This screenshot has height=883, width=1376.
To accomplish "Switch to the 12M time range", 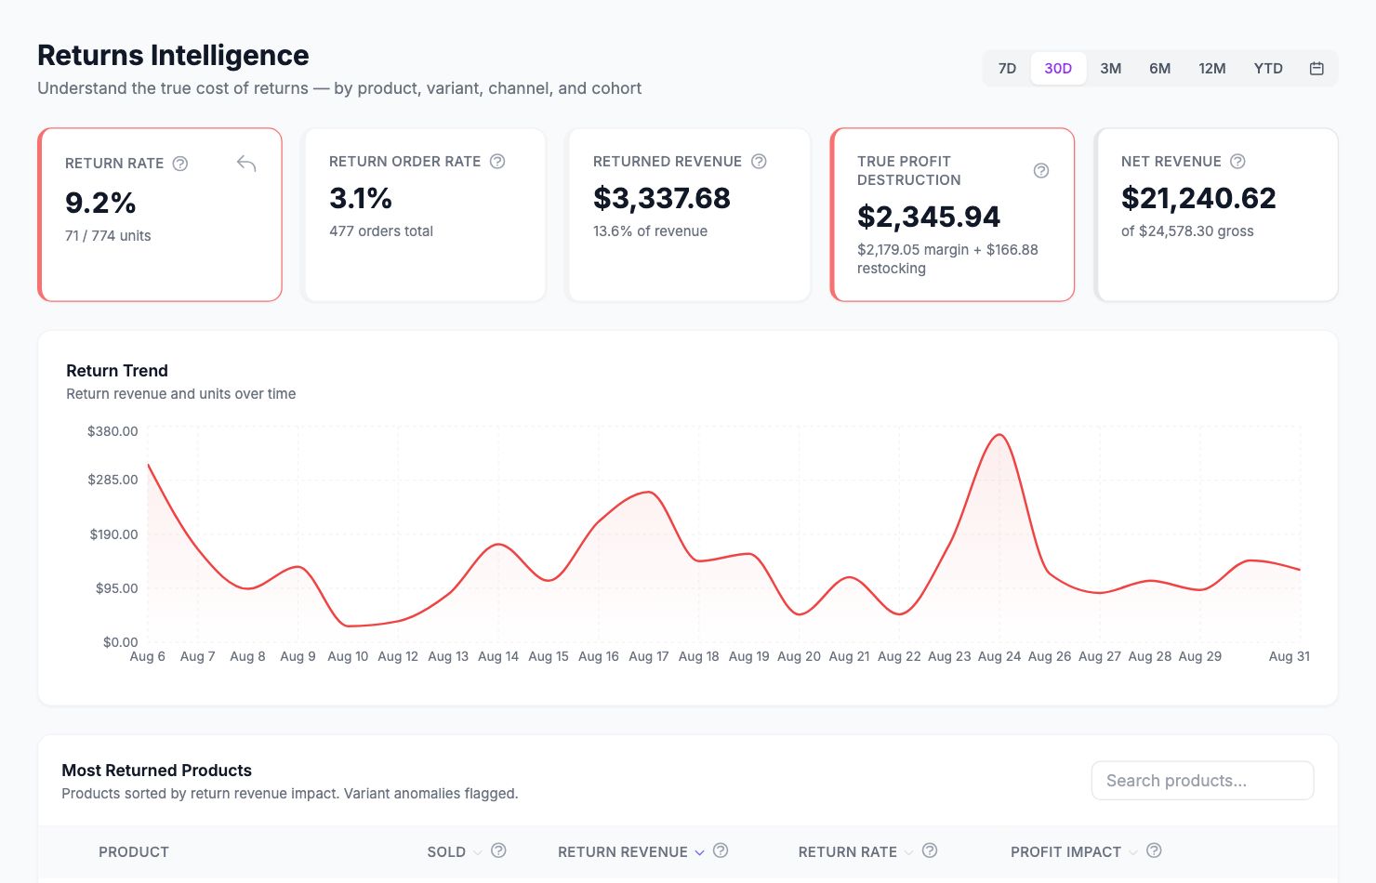I will (1212, 68).
